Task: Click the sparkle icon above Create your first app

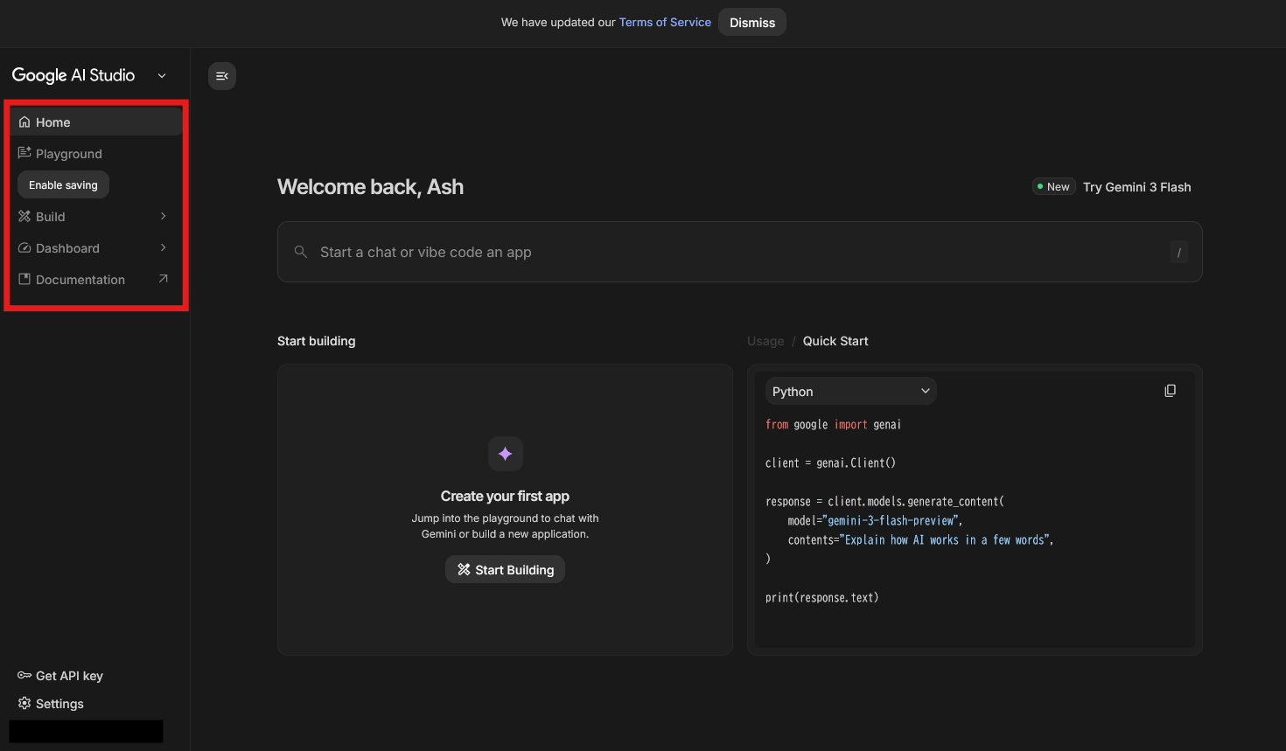Action: pyautogui.click(x=505, y=454)
